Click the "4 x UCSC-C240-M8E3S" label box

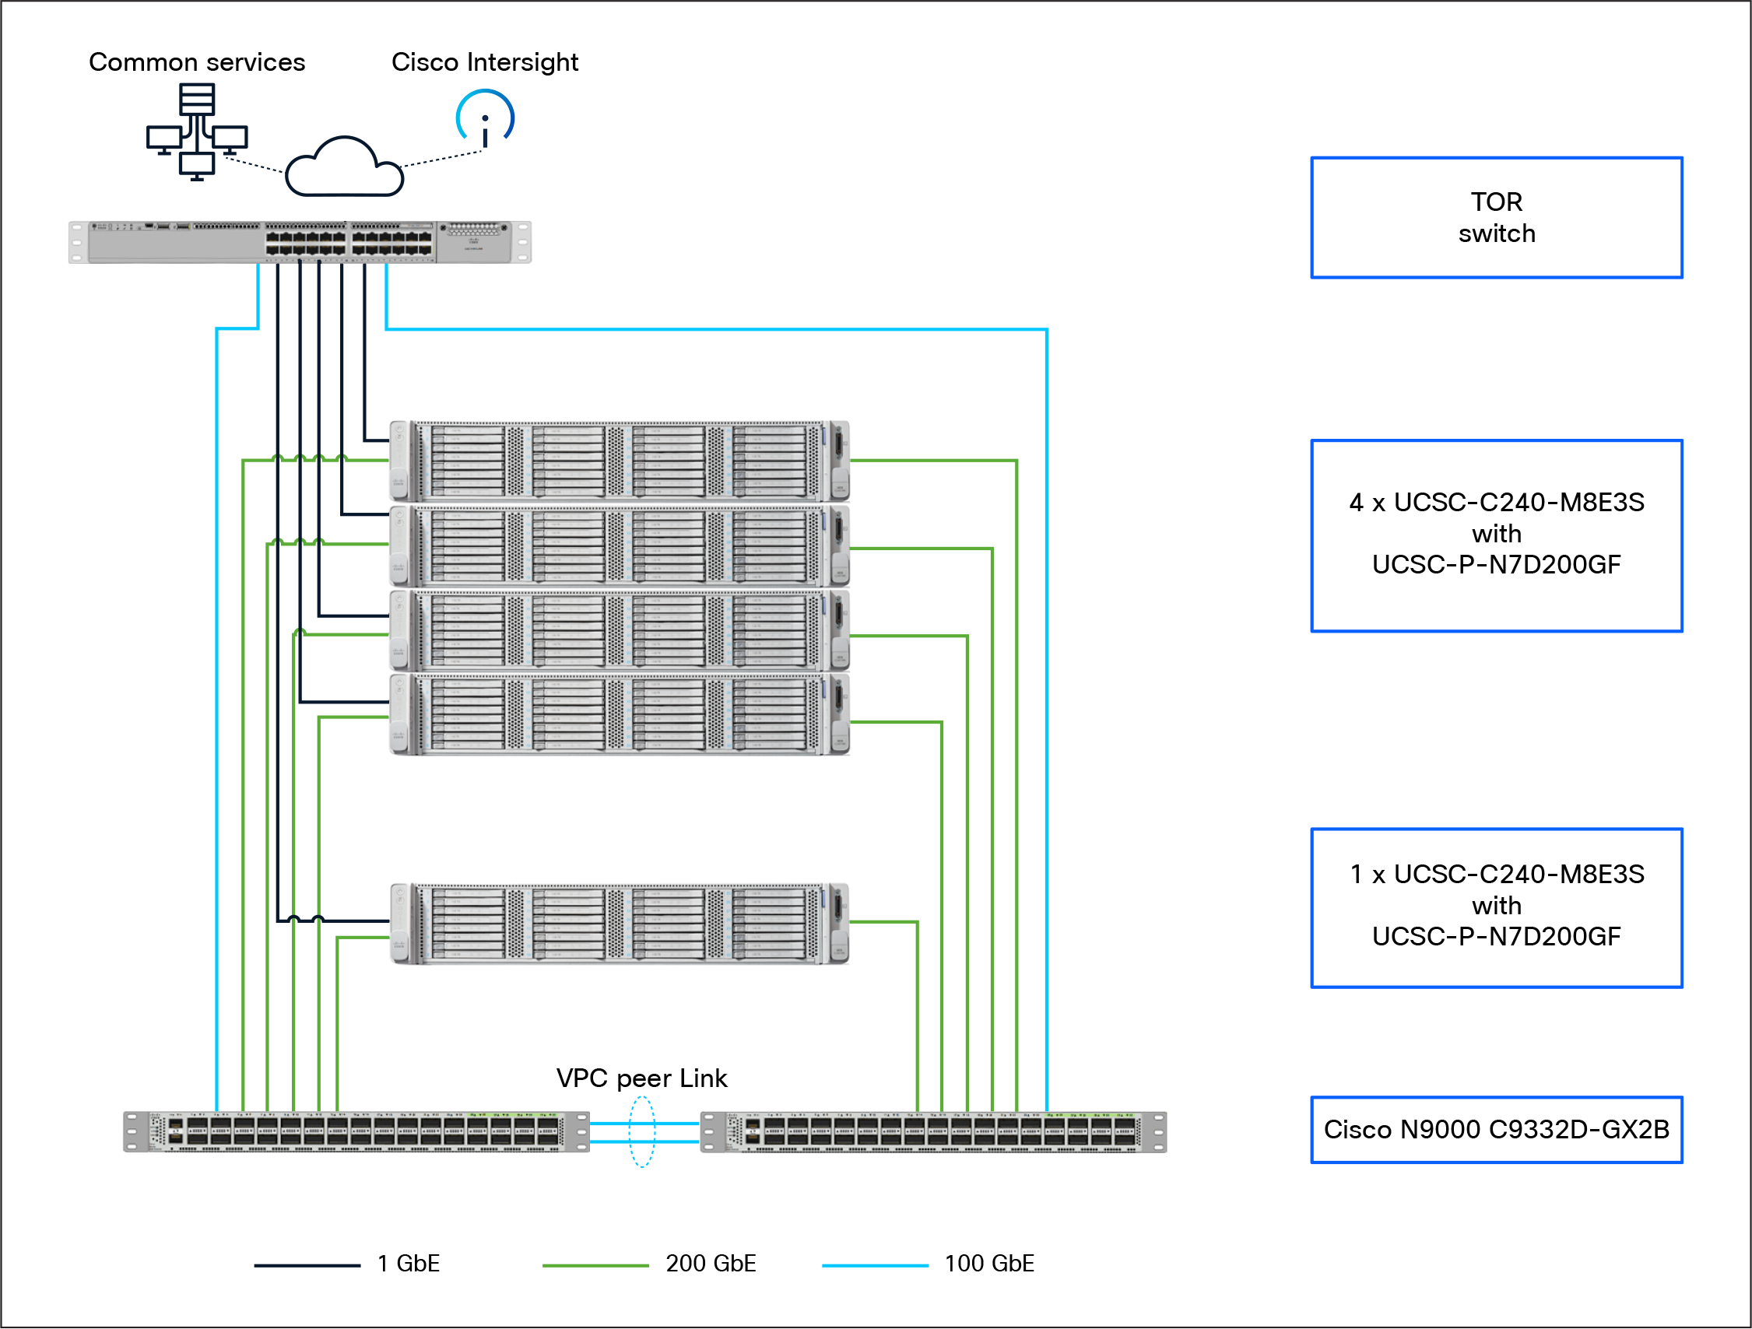click(x=1497, y=536)
